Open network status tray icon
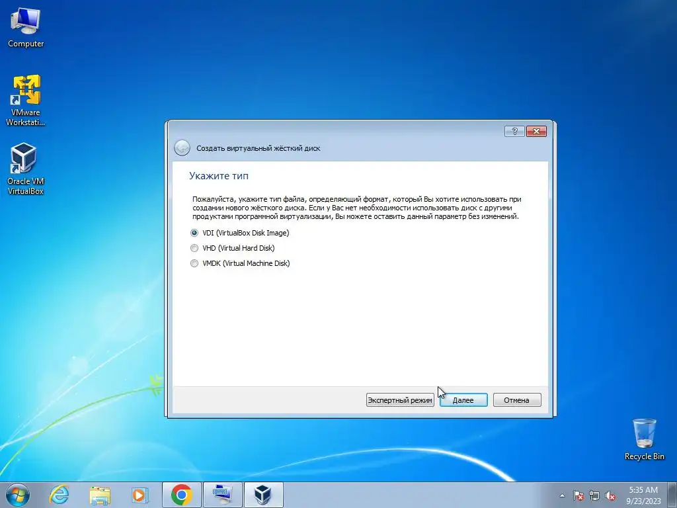Screen dimensions: 677x508 click(594, 495)
